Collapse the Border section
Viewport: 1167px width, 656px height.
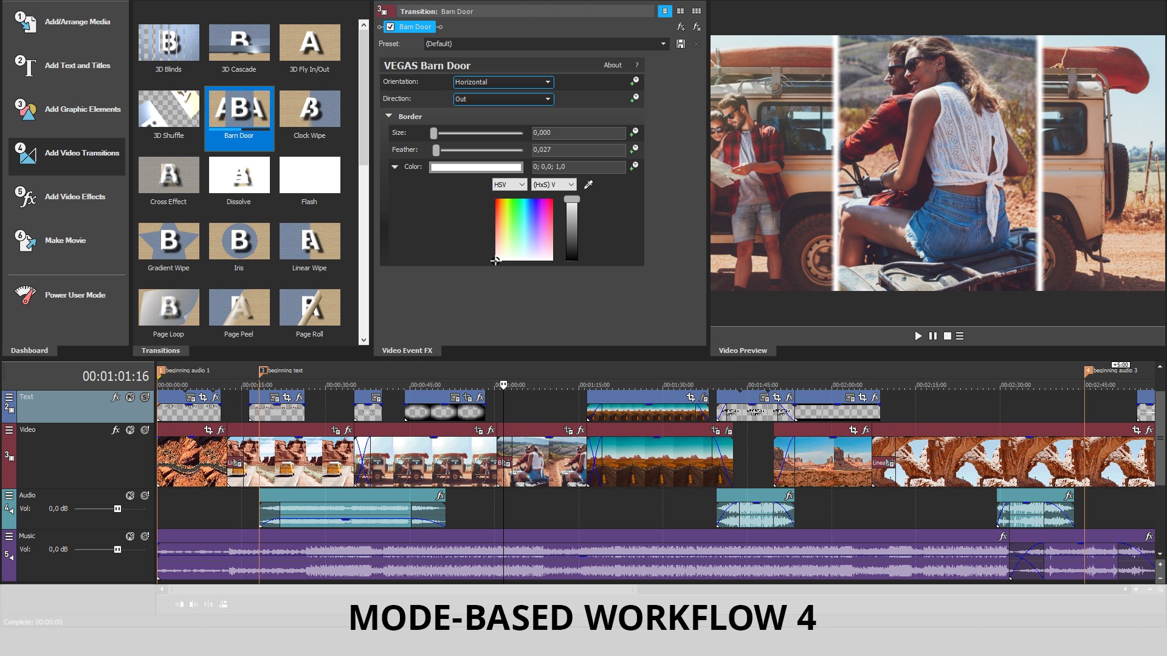click(x=389, y=116)
